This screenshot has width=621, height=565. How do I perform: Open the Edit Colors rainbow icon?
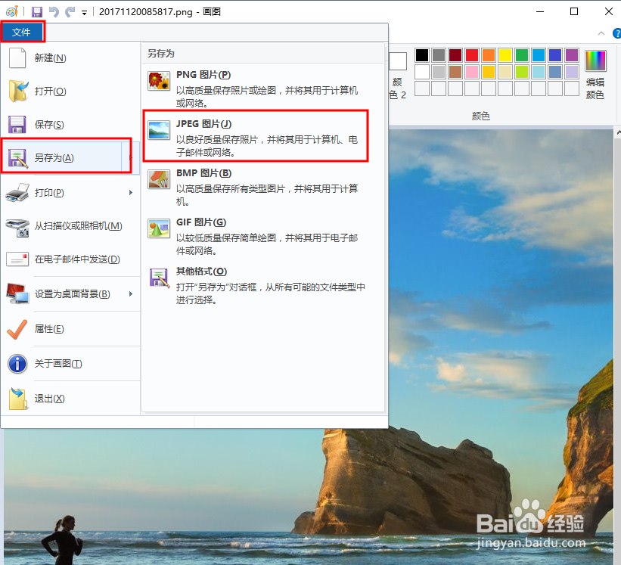point(595,61)
